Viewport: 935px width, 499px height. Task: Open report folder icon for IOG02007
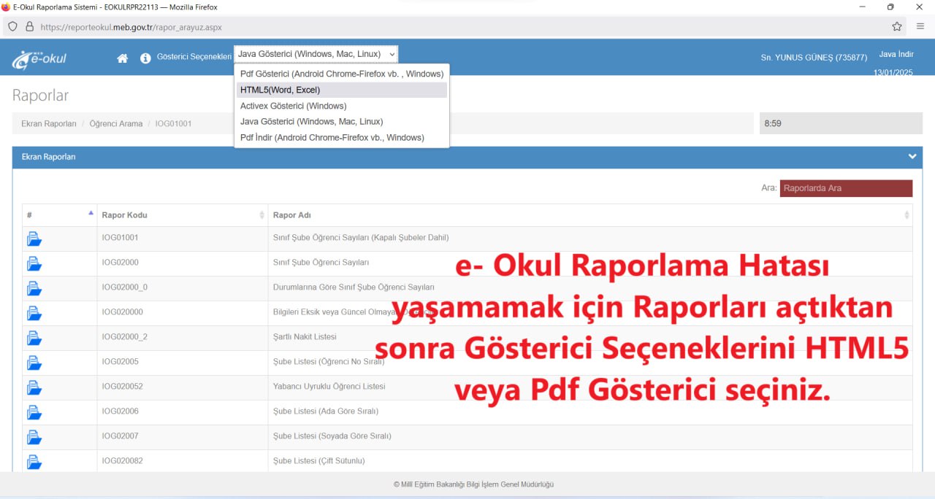(x=34, y=437)
